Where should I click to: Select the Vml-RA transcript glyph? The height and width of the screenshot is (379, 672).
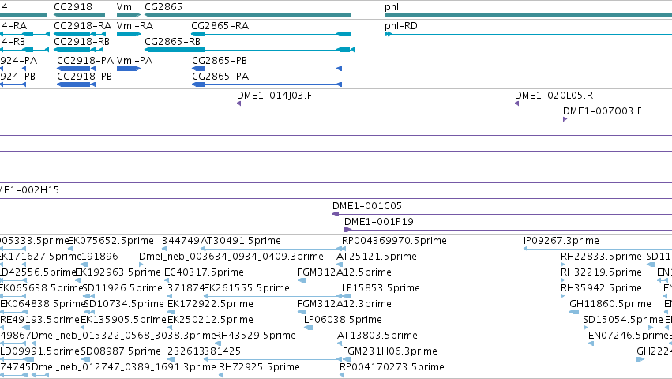click(129, 34)
